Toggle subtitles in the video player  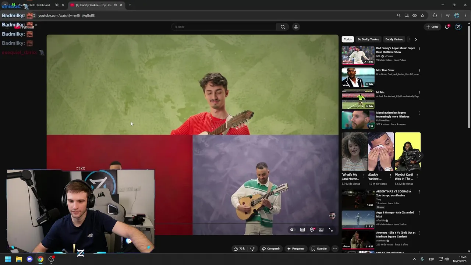pyautogui.click(x=302, y=230)
